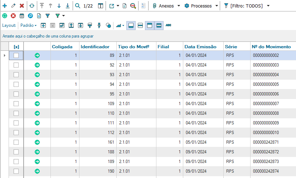Click the blue plus icon to add record
This screenshot has width=296, height=178.
(x=5, y=6)
